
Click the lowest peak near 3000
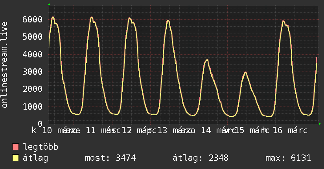[245, 72]
